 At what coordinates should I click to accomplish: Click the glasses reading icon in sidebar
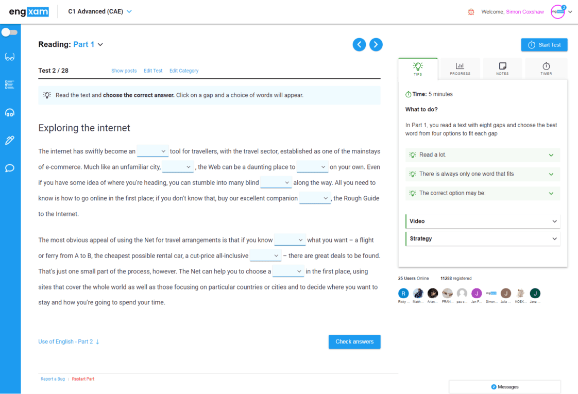(10, 57)
